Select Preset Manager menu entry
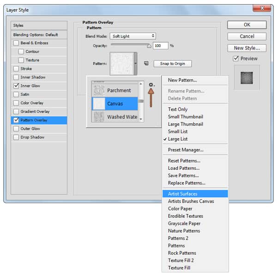Screen dimensions: 277x277 pyautogui.click(x=186, y=150)
